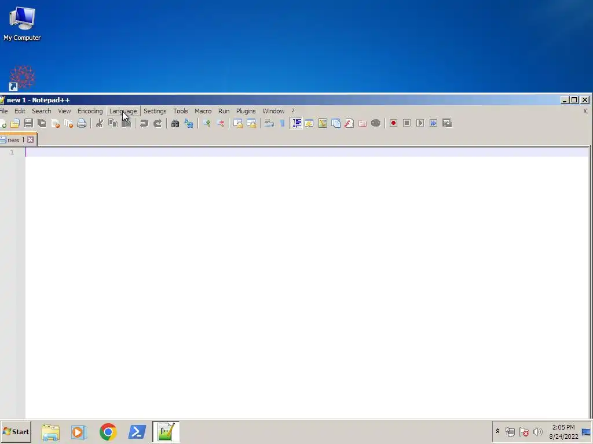Image resolution: width=593 pixels, height=444 pixels.
Task: Click the Save All toolbar icon
Action: click(42, 124)
